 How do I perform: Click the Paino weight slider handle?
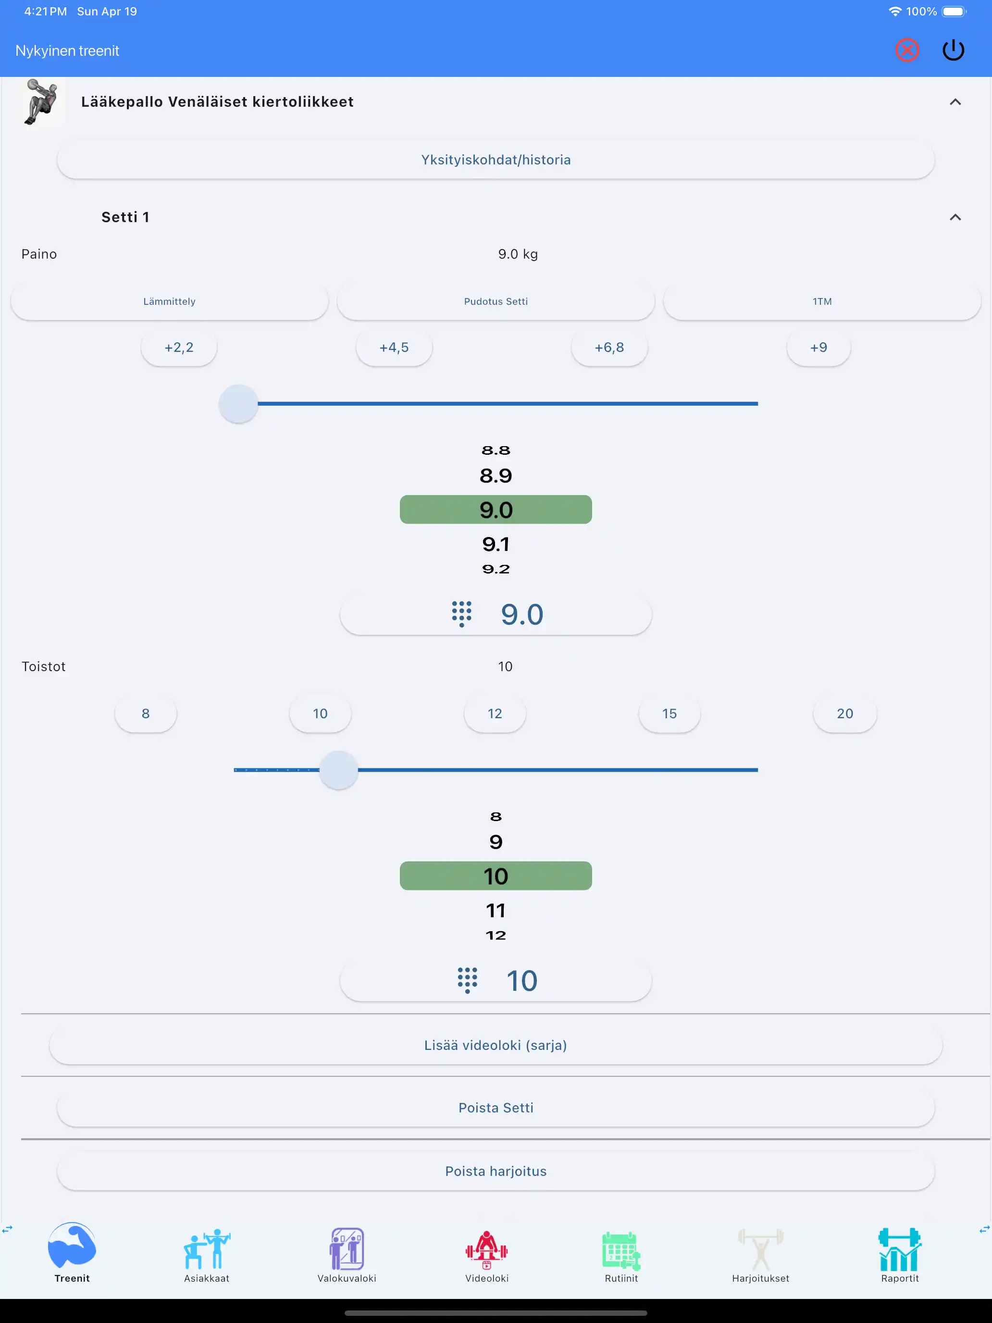click(238, 404)
